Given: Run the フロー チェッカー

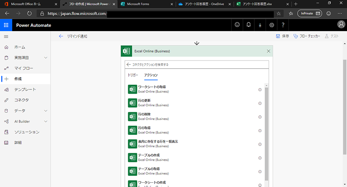Looking at the screenshot, I should 307,36.
